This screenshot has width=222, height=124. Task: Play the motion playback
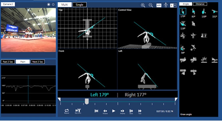(114, 111)
